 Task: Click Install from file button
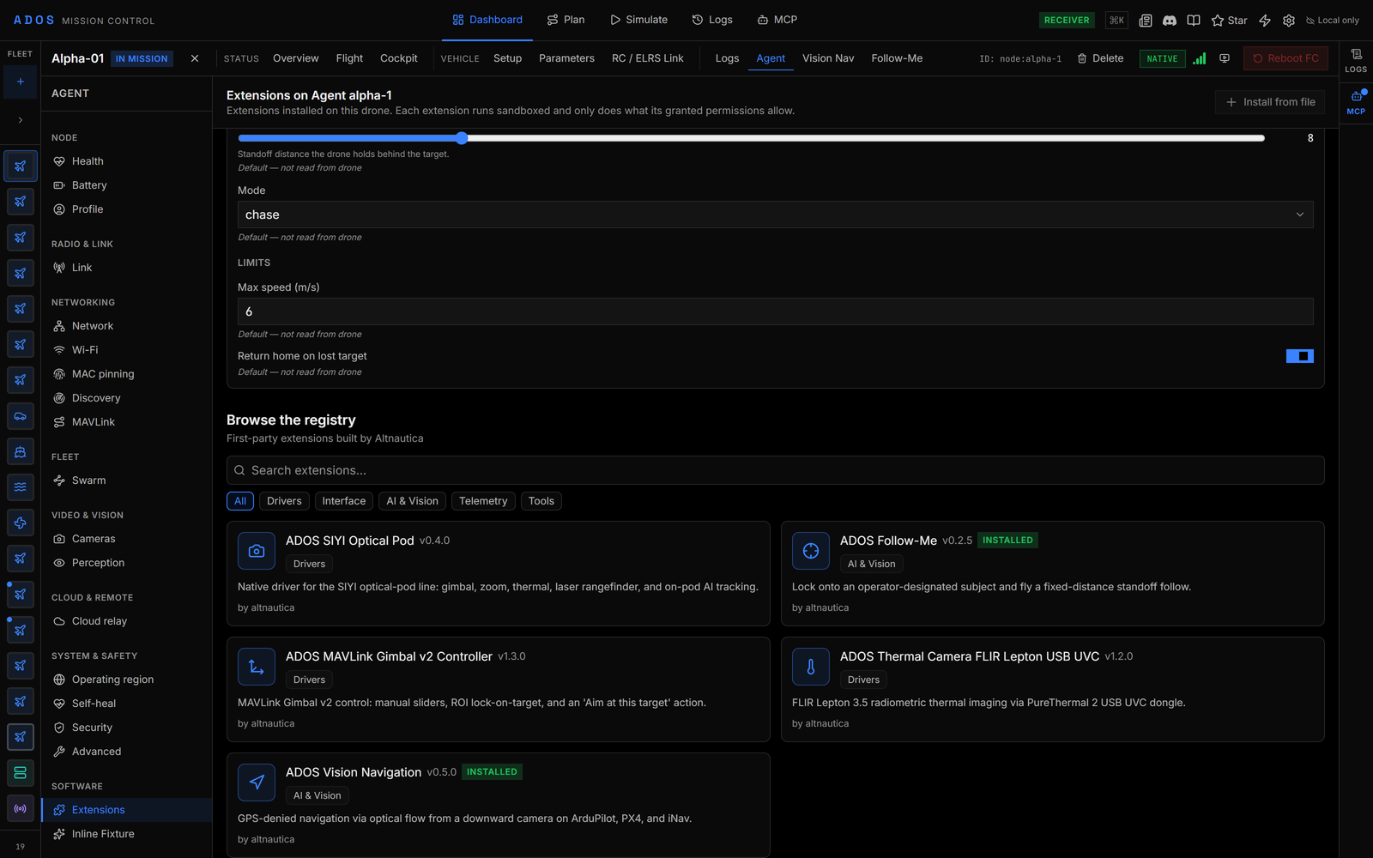pyautogui.click(x=1270, y=102)
